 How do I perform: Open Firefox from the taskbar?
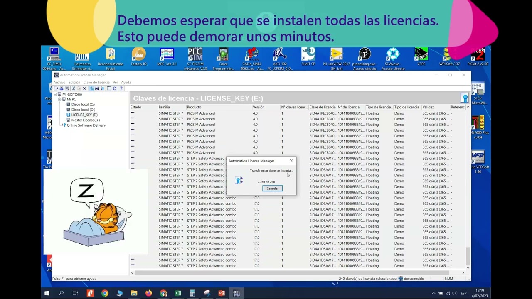point(148,293)
